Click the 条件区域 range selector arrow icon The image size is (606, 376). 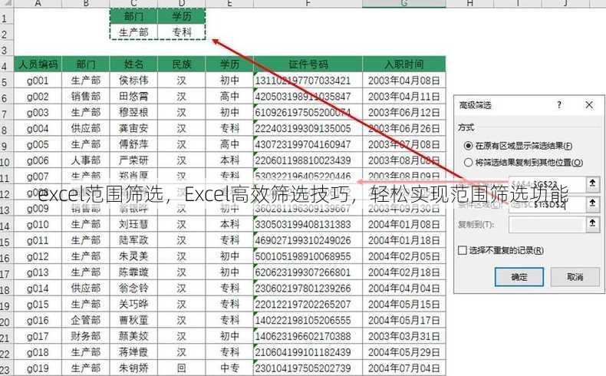(x=592, y=203)
